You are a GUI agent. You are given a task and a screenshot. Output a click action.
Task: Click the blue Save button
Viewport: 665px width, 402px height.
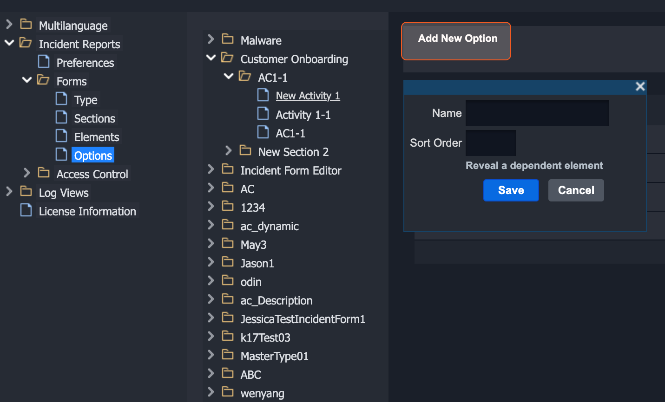coord(511,190)
